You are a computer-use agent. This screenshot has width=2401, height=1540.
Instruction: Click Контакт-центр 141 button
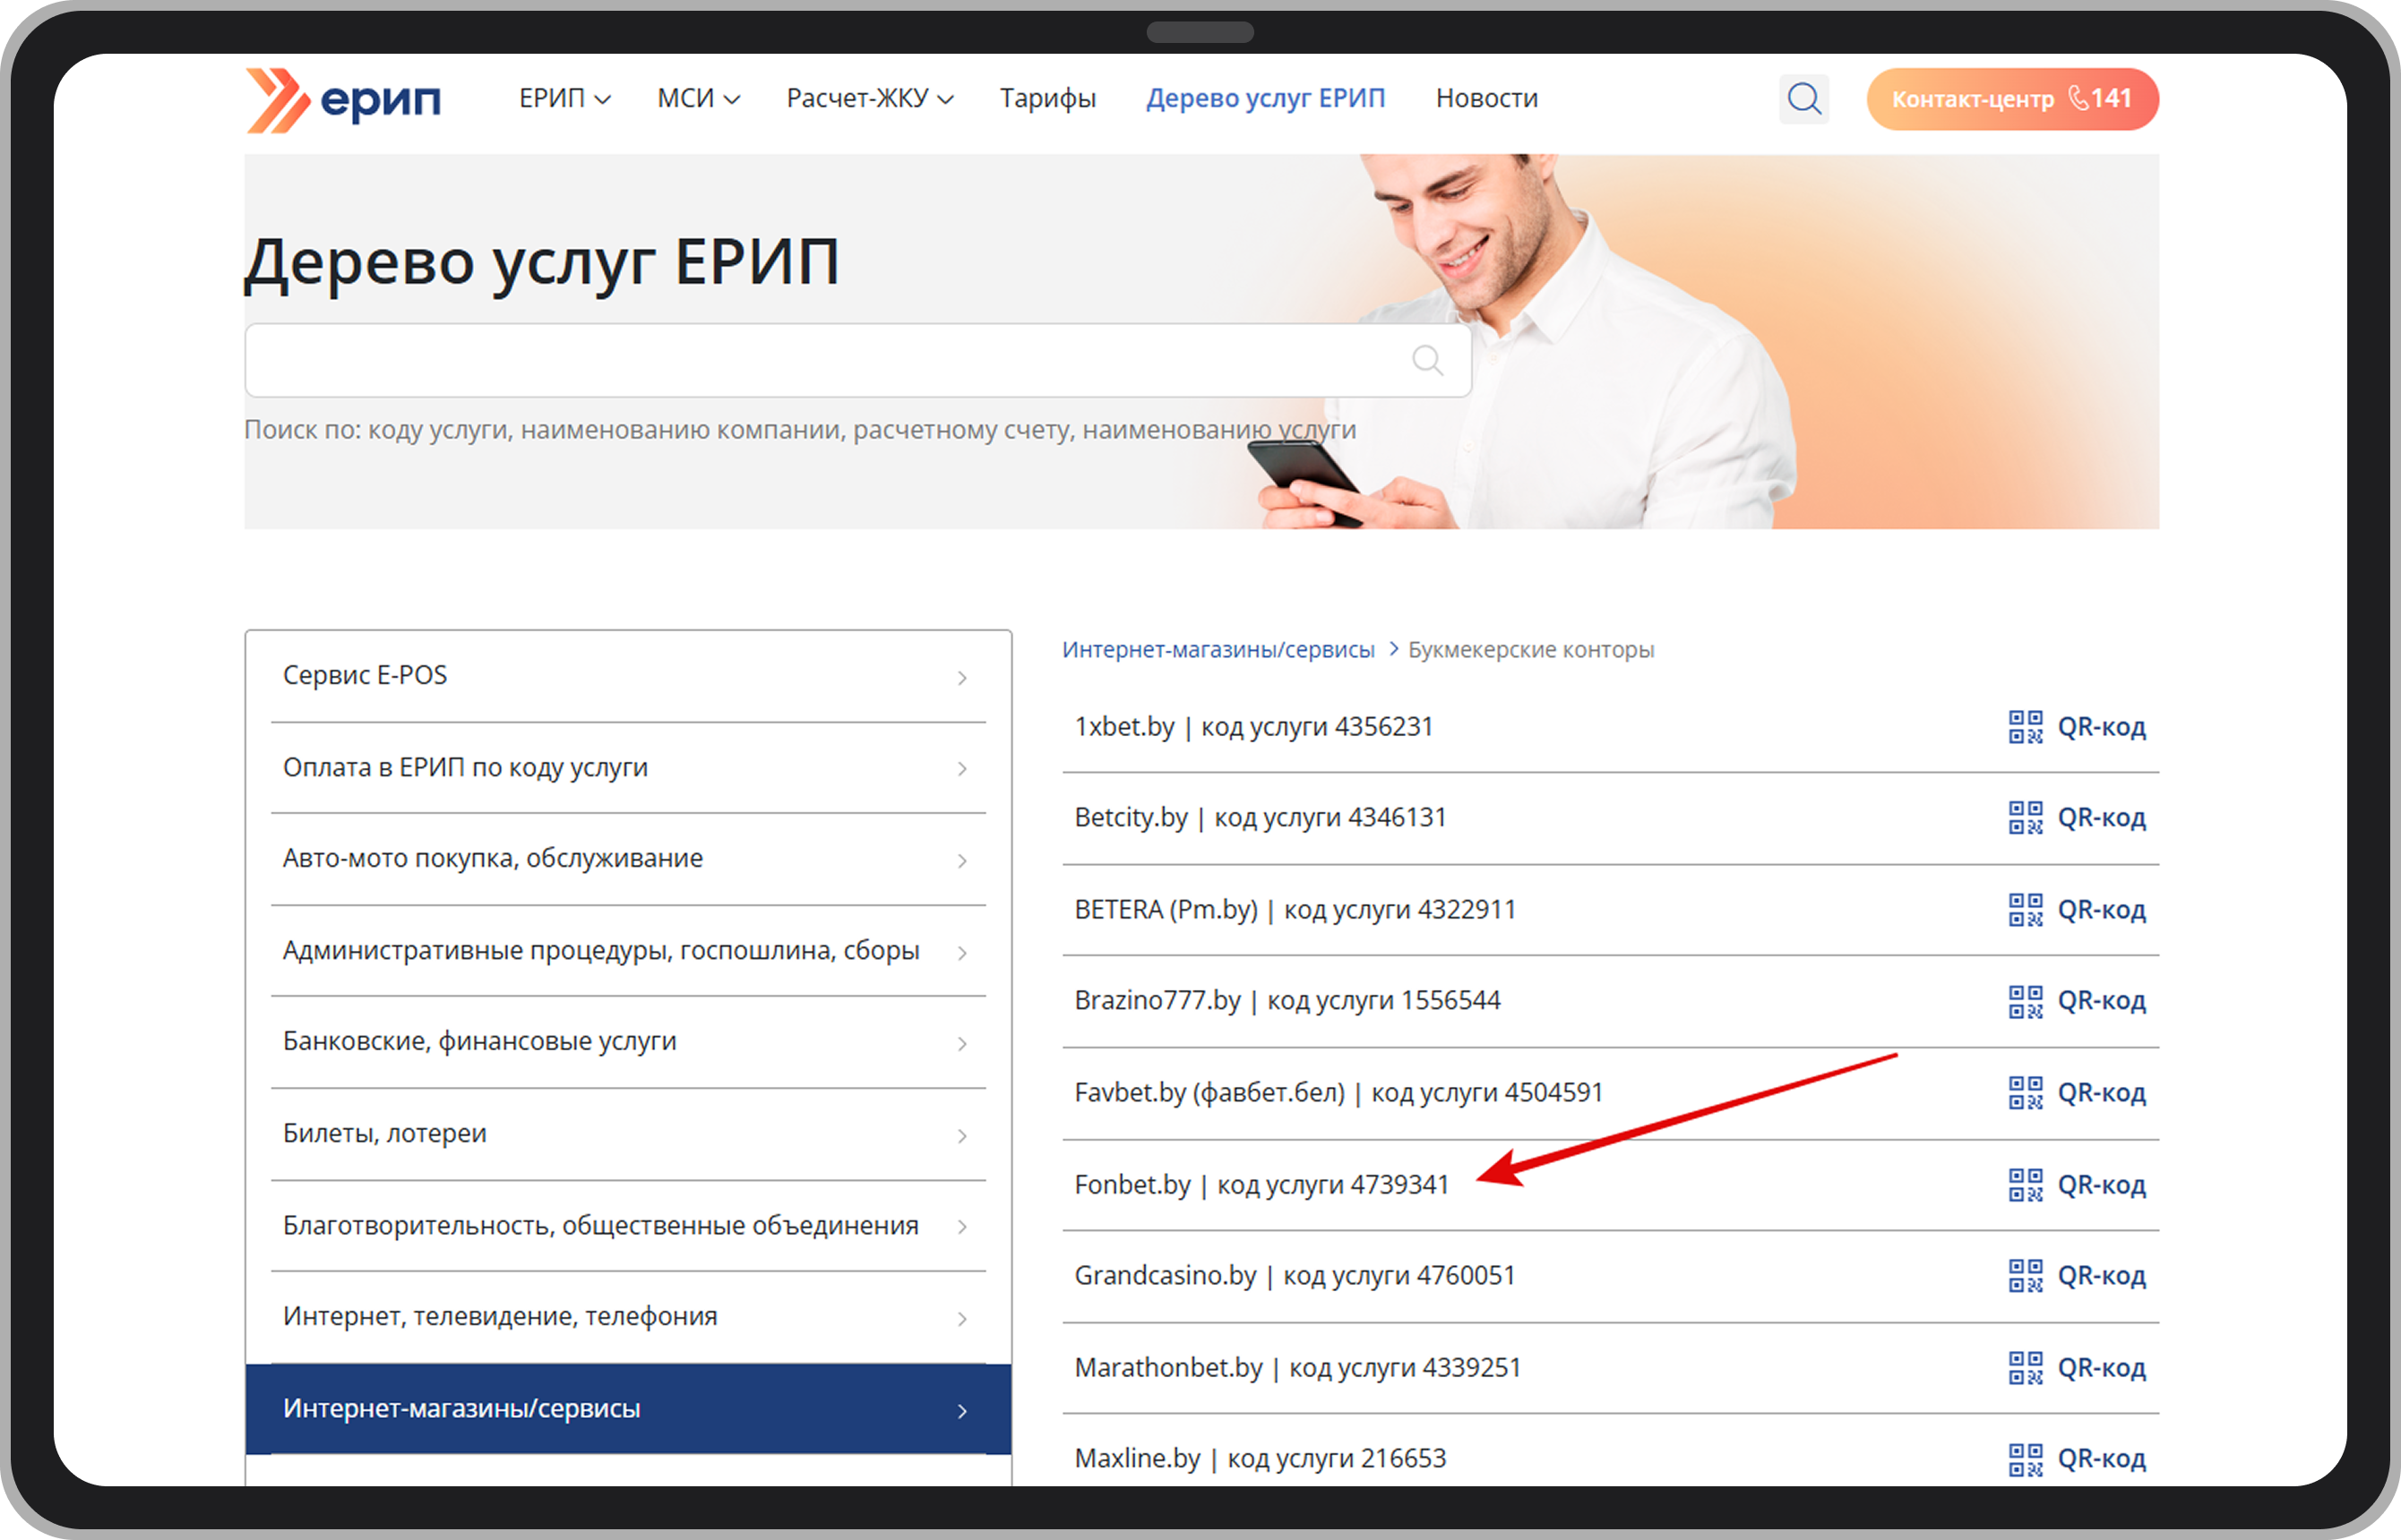coord(2012,99)
